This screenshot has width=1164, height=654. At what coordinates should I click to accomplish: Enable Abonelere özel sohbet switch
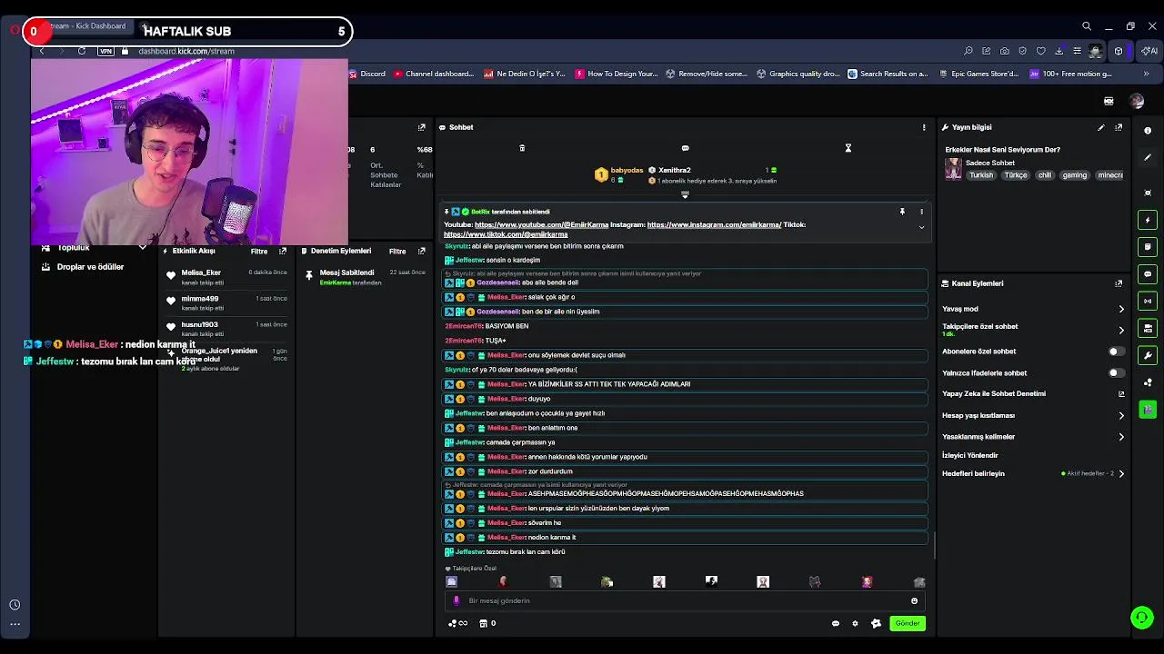[1115, 352]
